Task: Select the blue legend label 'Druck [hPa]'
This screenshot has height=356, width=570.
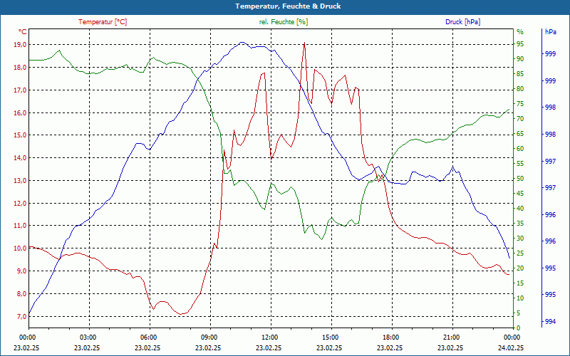Action: 462,22
